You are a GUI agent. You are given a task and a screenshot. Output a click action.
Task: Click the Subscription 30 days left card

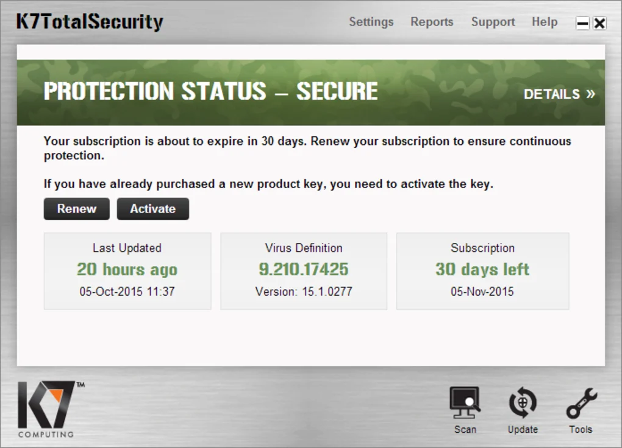point(482,270)
